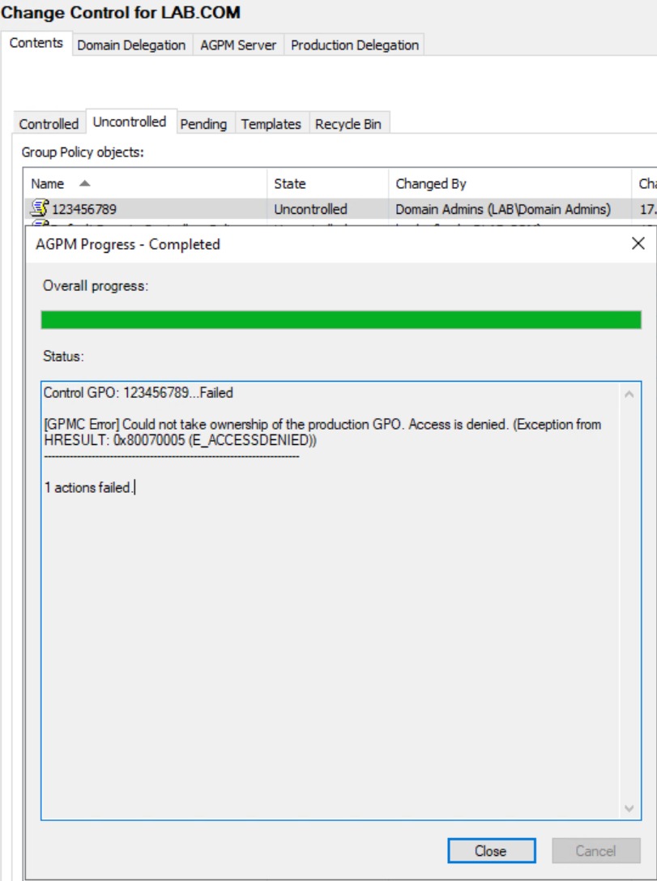The height and width of the screenshot is (881, 657).
Task: Select the 123456789 GPO row
Action: point(146,209)
